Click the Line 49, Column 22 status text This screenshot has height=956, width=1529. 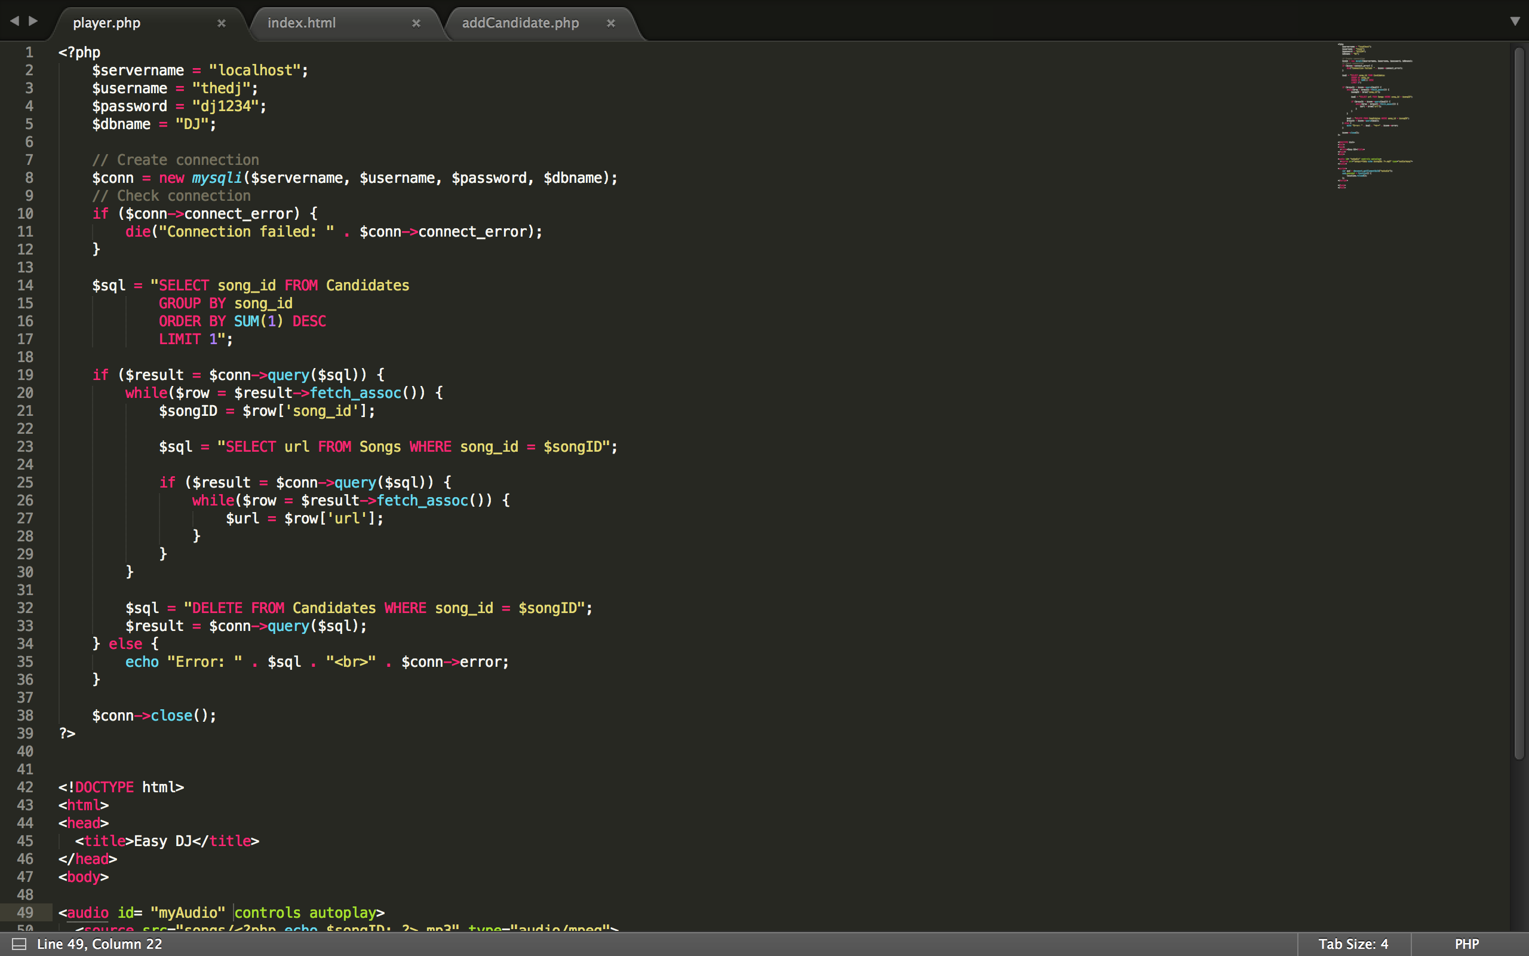pos(99,944)
